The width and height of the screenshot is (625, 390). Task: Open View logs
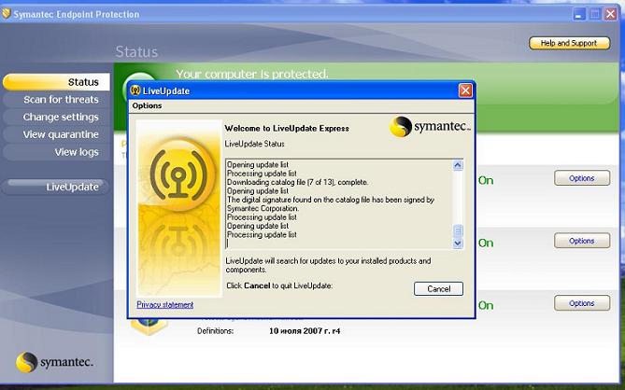pyautogui.click(x=56, y=152)
